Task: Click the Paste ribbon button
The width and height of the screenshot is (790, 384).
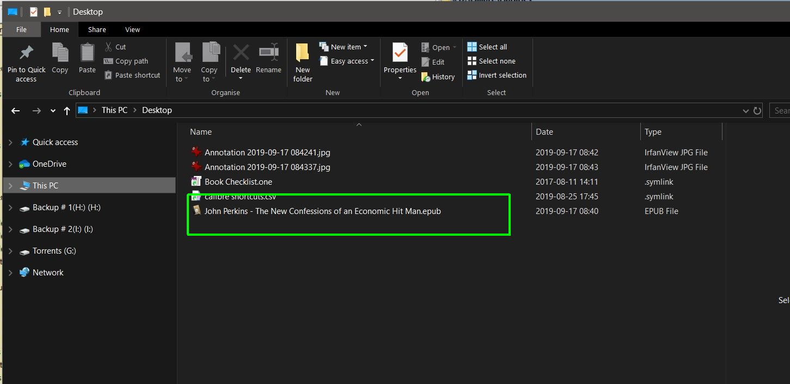Action: 87,58
